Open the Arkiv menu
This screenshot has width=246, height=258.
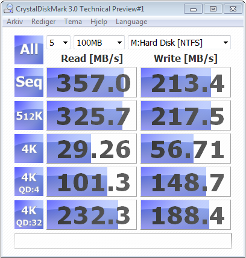click(x=15, y=22)
